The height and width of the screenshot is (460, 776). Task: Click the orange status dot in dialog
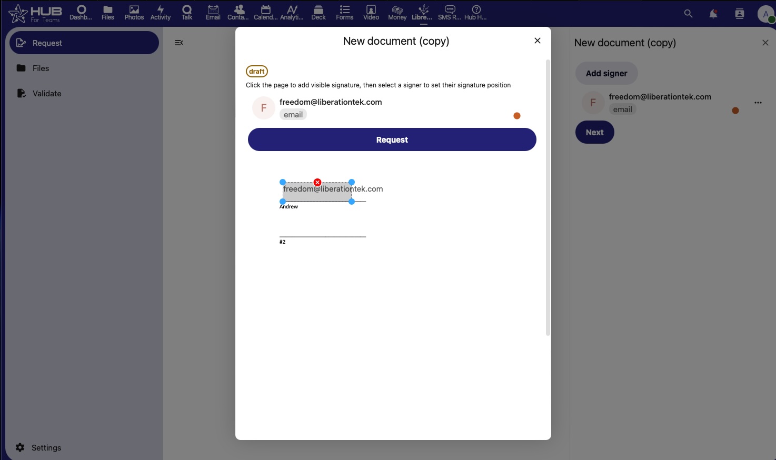click(517, 116)
